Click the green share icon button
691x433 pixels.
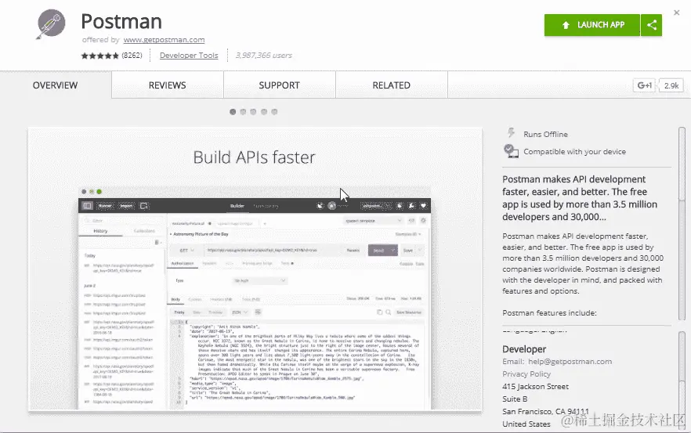pyautogui.click(x=651, y=25)
